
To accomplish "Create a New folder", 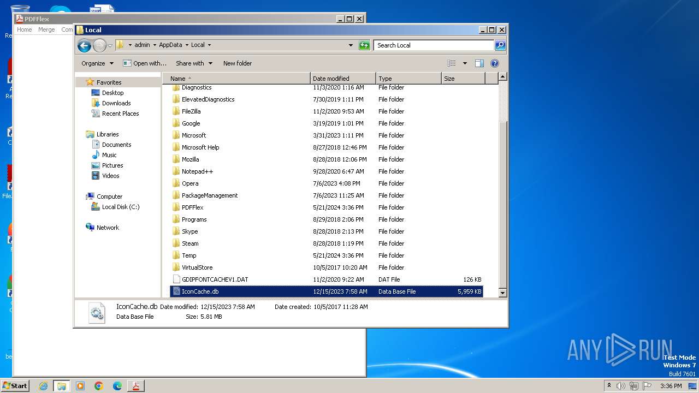I will click(x=238, y=63).
